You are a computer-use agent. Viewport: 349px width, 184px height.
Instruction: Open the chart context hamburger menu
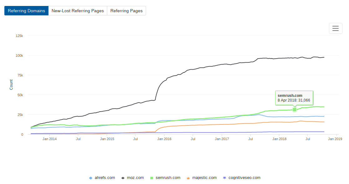(336, 28)
